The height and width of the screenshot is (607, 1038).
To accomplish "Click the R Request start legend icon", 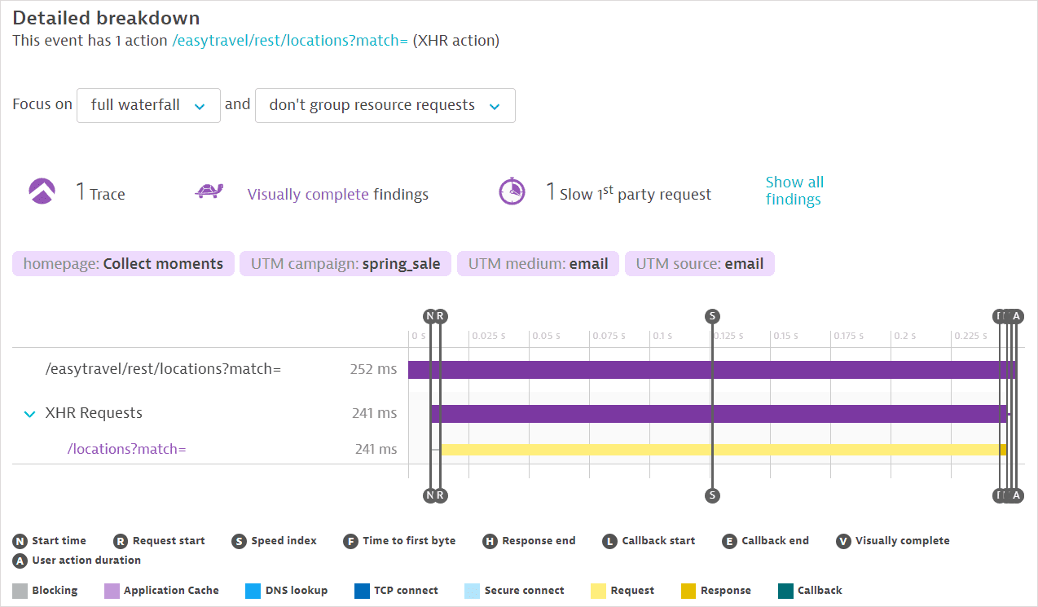I will 121,541.
